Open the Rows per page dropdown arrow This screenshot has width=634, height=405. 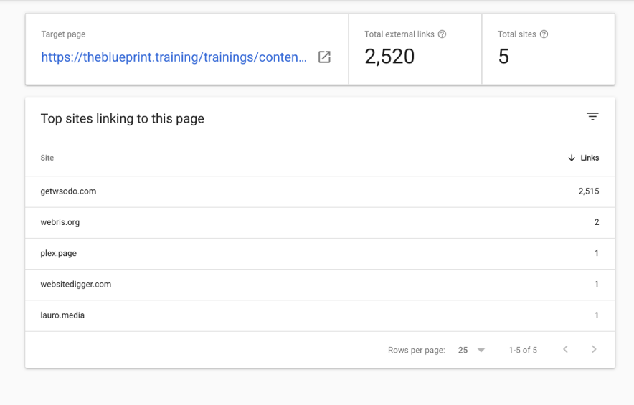[481, 350]
